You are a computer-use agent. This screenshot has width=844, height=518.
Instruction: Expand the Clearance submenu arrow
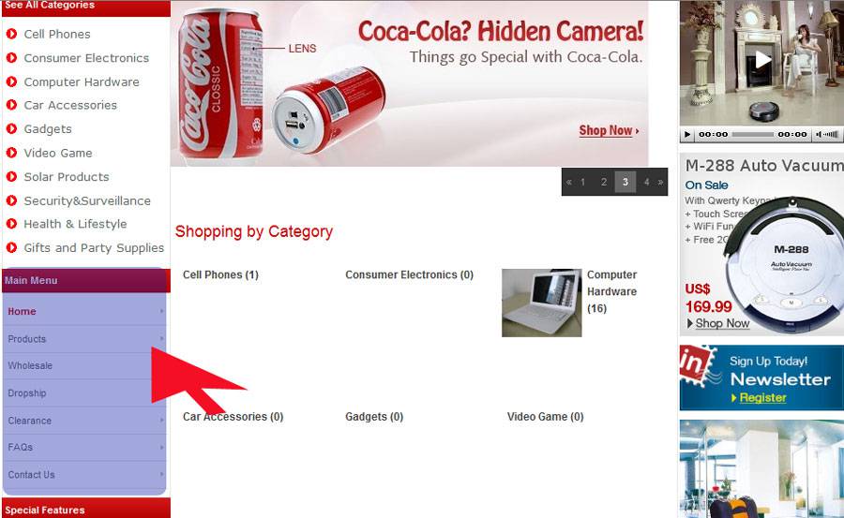pyautogui.click(x=161, y=420)
